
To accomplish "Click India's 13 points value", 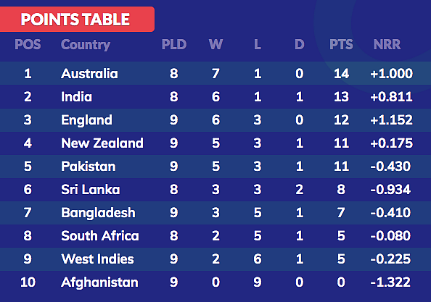I will coord(341,96).
